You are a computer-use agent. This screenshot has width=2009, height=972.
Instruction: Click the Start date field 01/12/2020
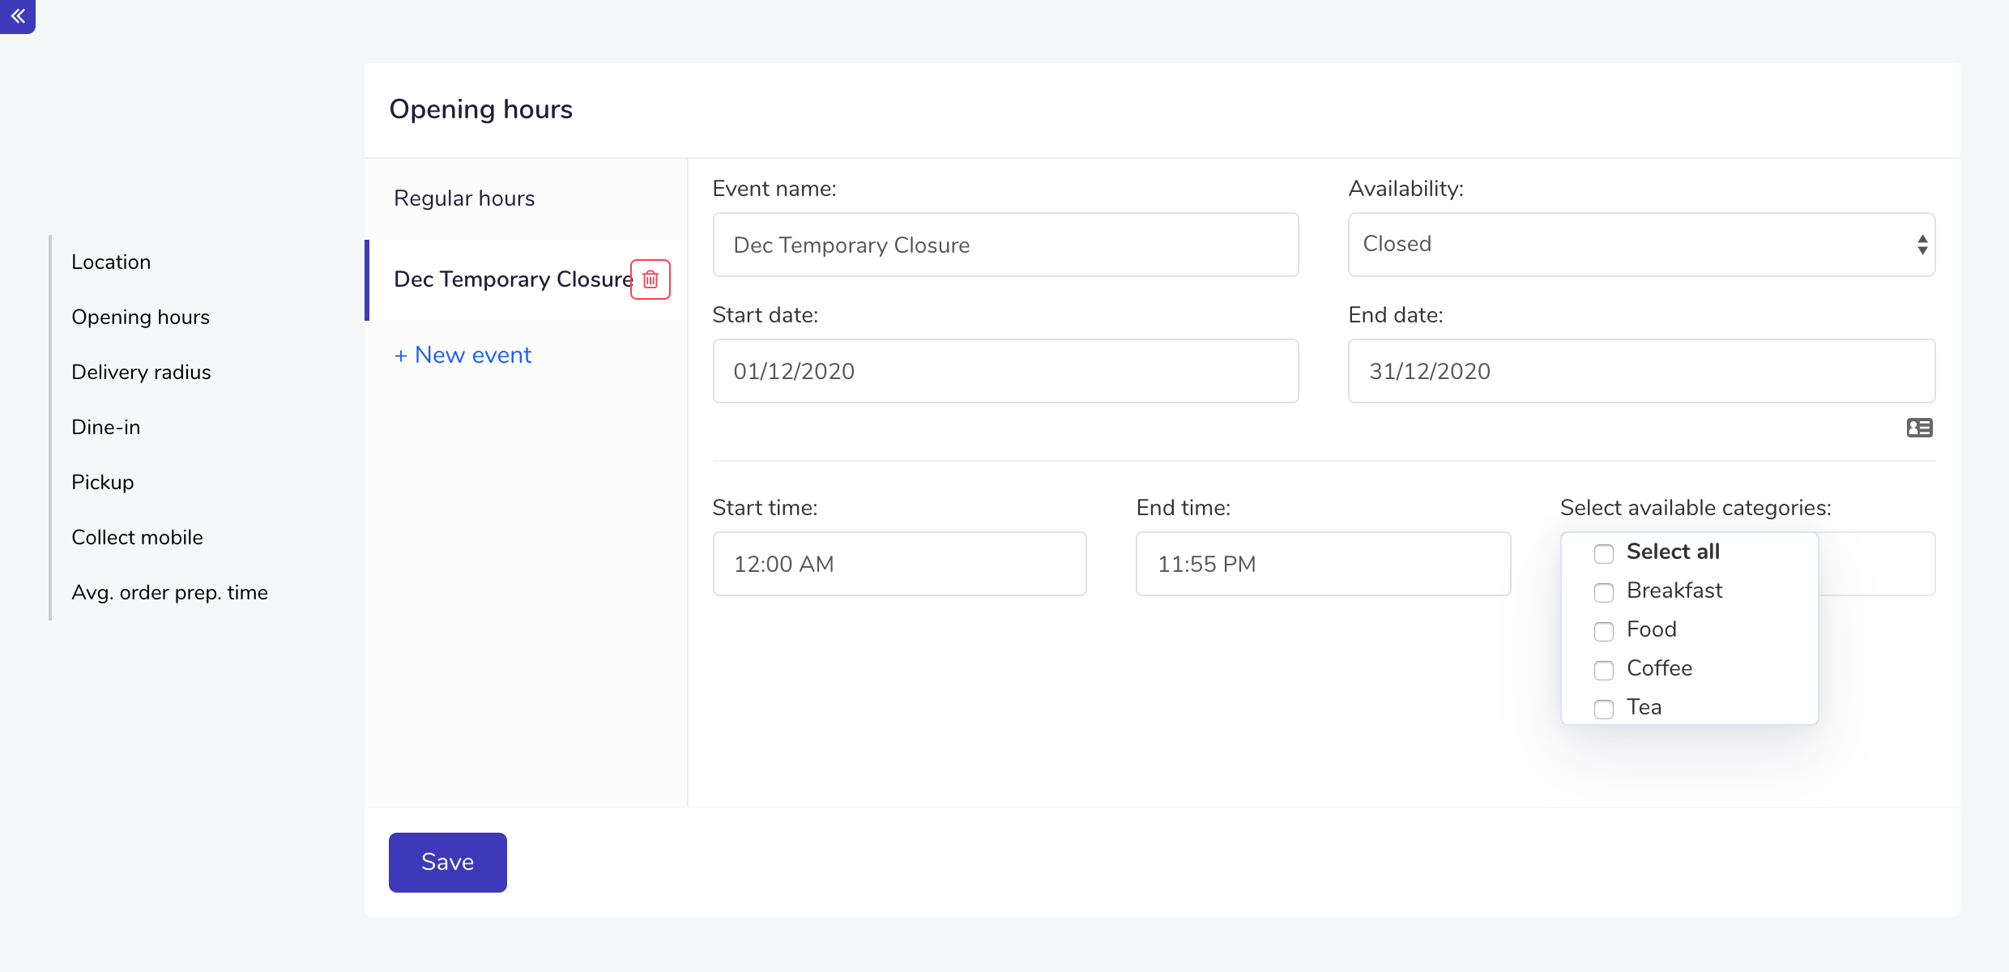(1005, 371)
